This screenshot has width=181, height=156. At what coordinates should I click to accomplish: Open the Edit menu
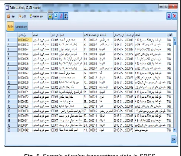(22, 16)
